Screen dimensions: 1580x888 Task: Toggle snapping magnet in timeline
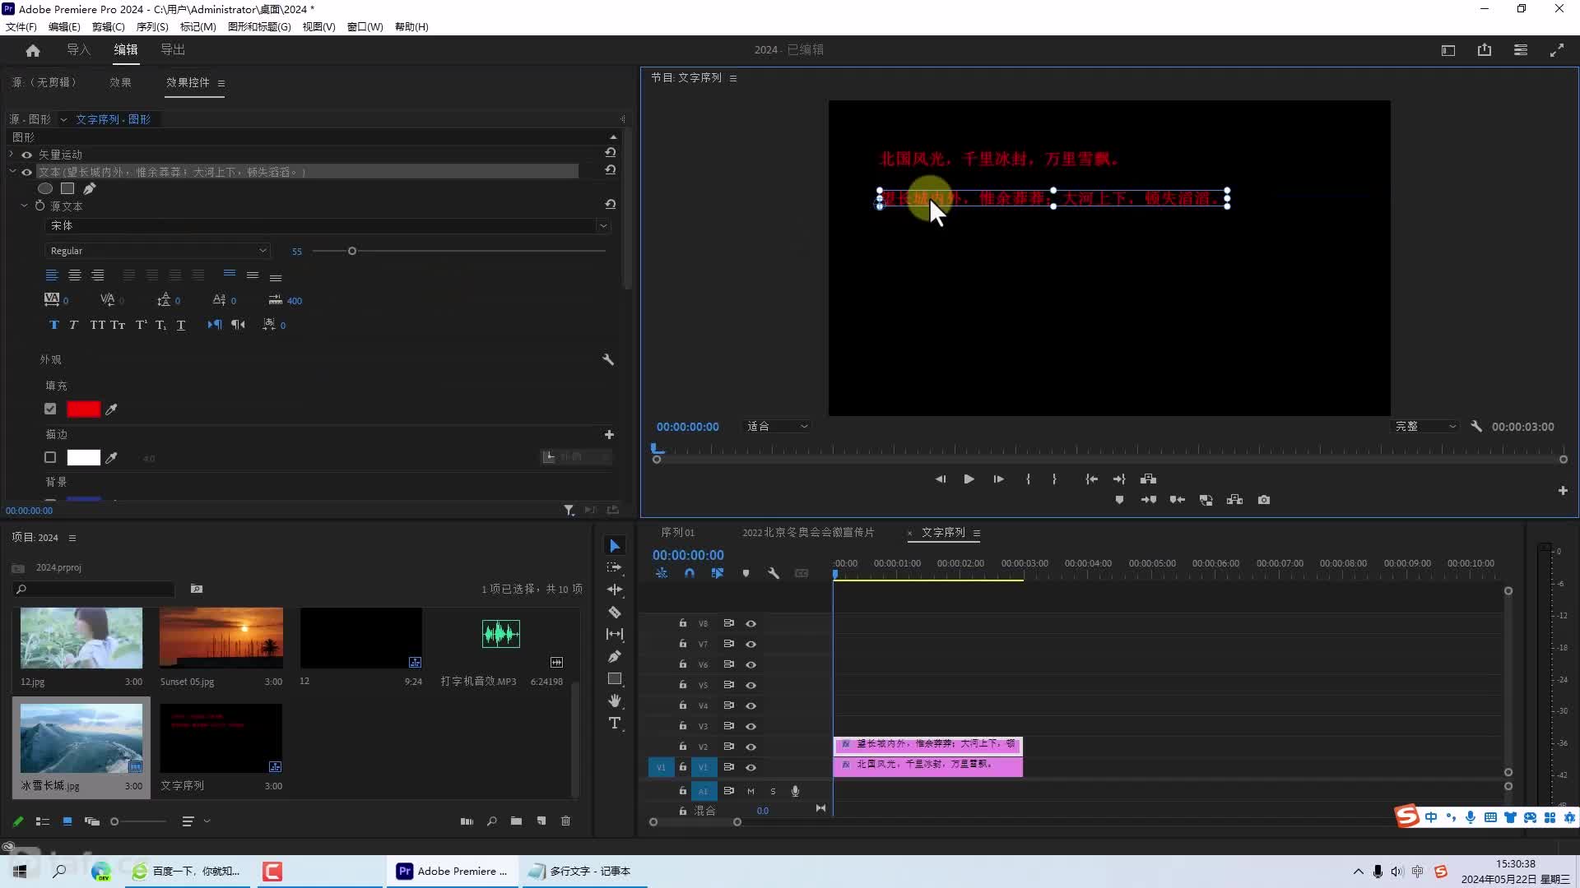click(690, 573)
